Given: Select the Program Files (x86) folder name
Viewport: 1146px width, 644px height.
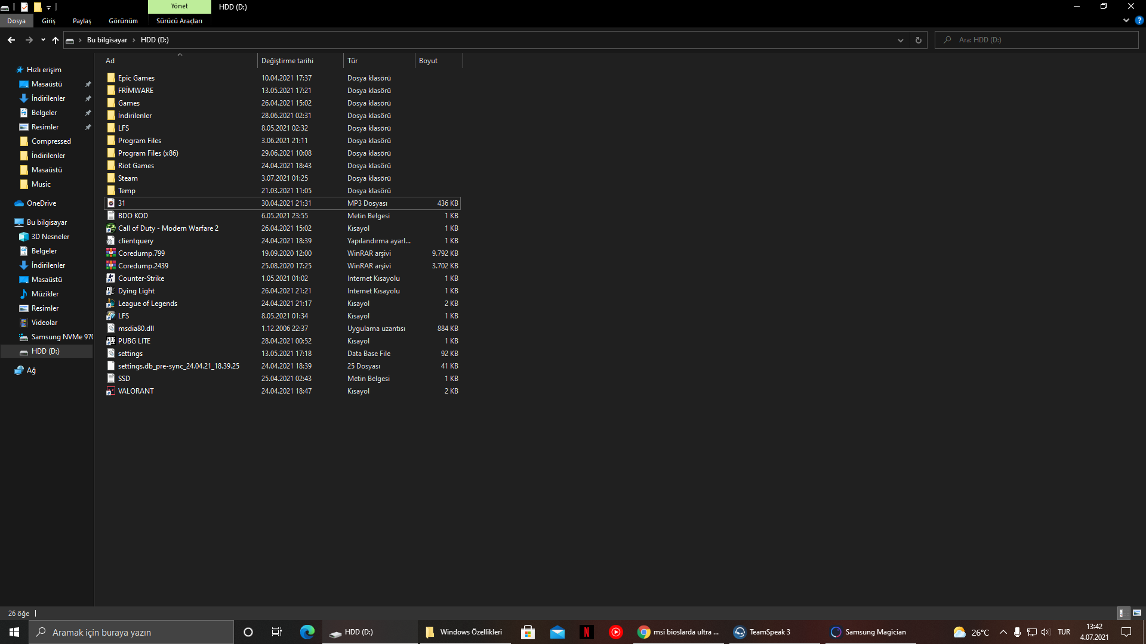Looking at the screenshot, I should (x=148, y=153).
